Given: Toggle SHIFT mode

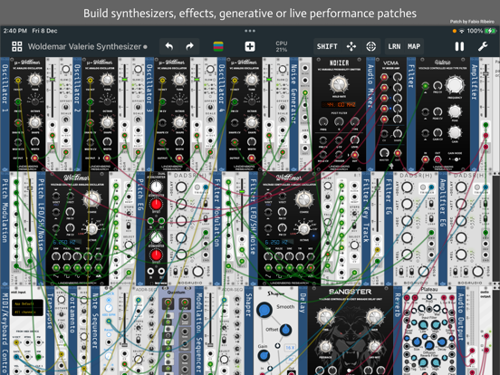Looking at the screenshot, I should (327, 46).
